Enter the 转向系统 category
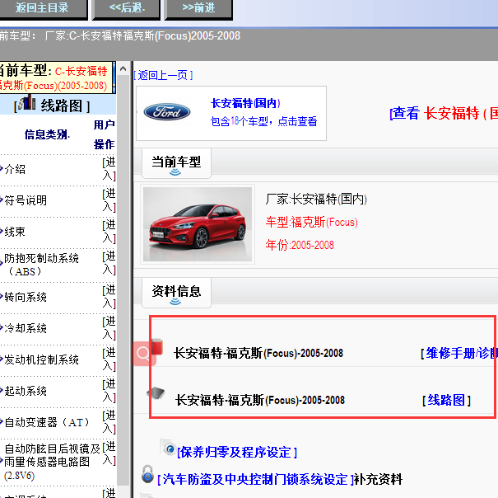This screenshot has width=498, height=498. (109, 297)
